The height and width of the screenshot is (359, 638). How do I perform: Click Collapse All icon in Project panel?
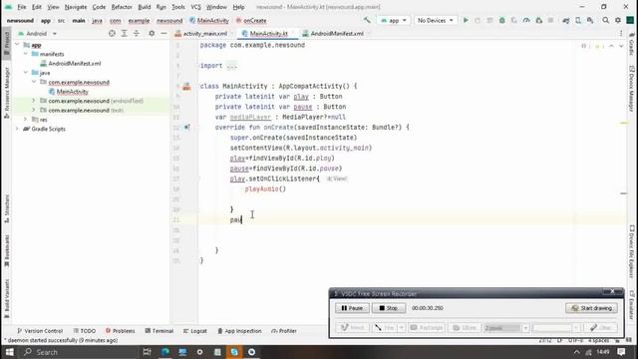(x=137, y=33)
